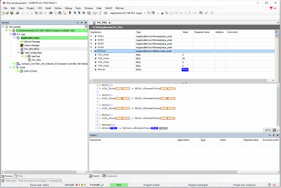This screenshot has width=281, height=188.
Task: Toggle breakpoint on rCh3_Value assignment line
Action: (x=100, y=108)
